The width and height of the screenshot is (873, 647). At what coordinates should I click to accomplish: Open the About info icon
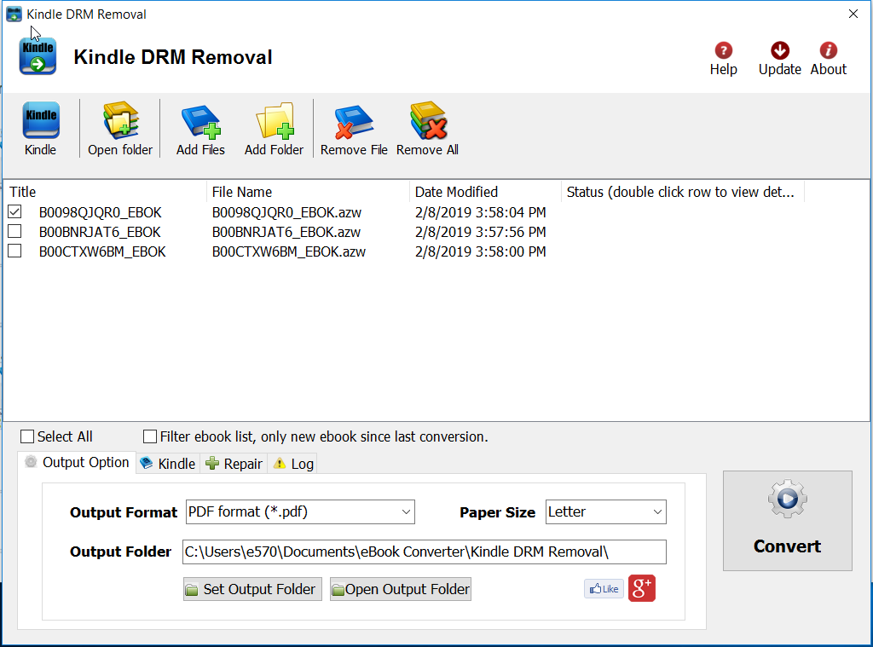pos(828,50)
